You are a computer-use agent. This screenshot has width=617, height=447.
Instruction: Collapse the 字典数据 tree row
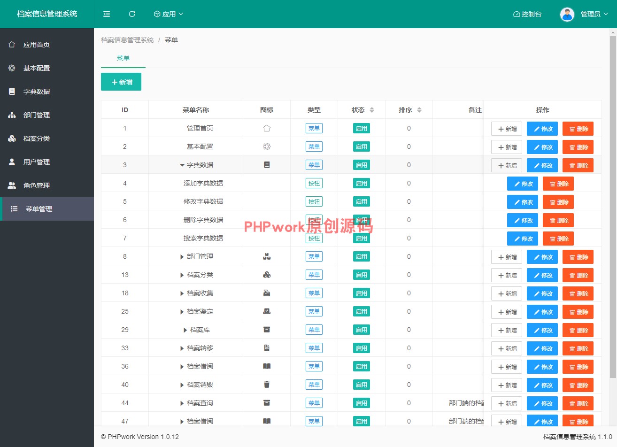pyautogui.click(x=182, y=165)
